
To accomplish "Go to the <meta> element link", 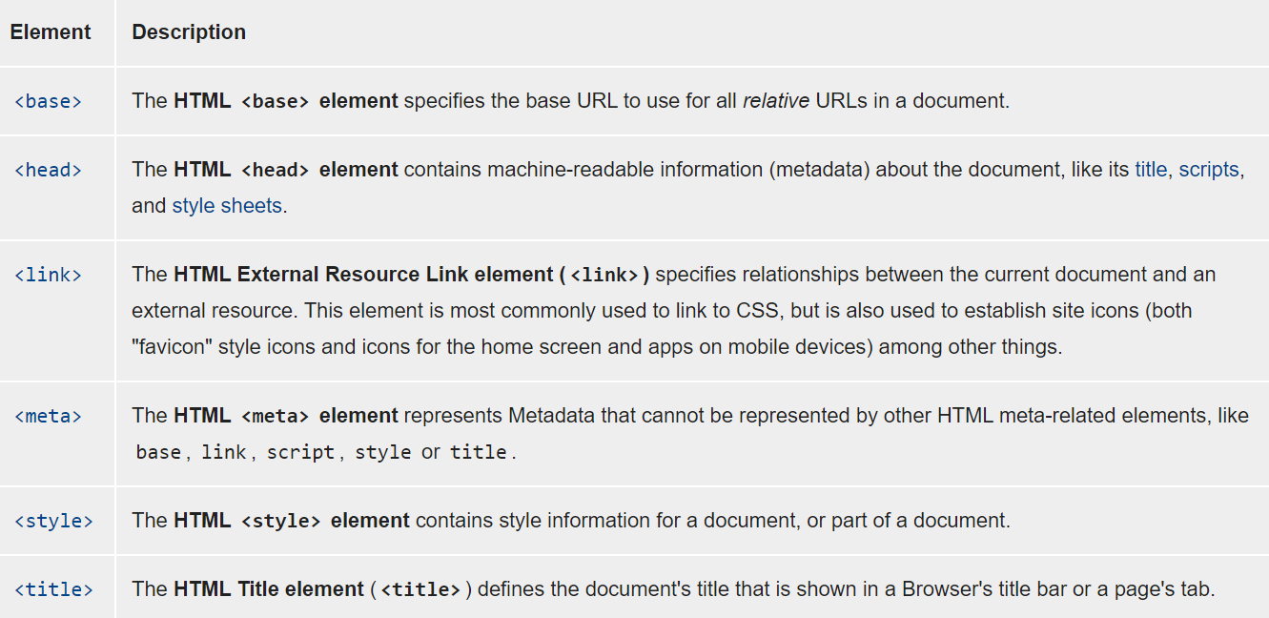I will pyautogui.click(x=48, y=417).
